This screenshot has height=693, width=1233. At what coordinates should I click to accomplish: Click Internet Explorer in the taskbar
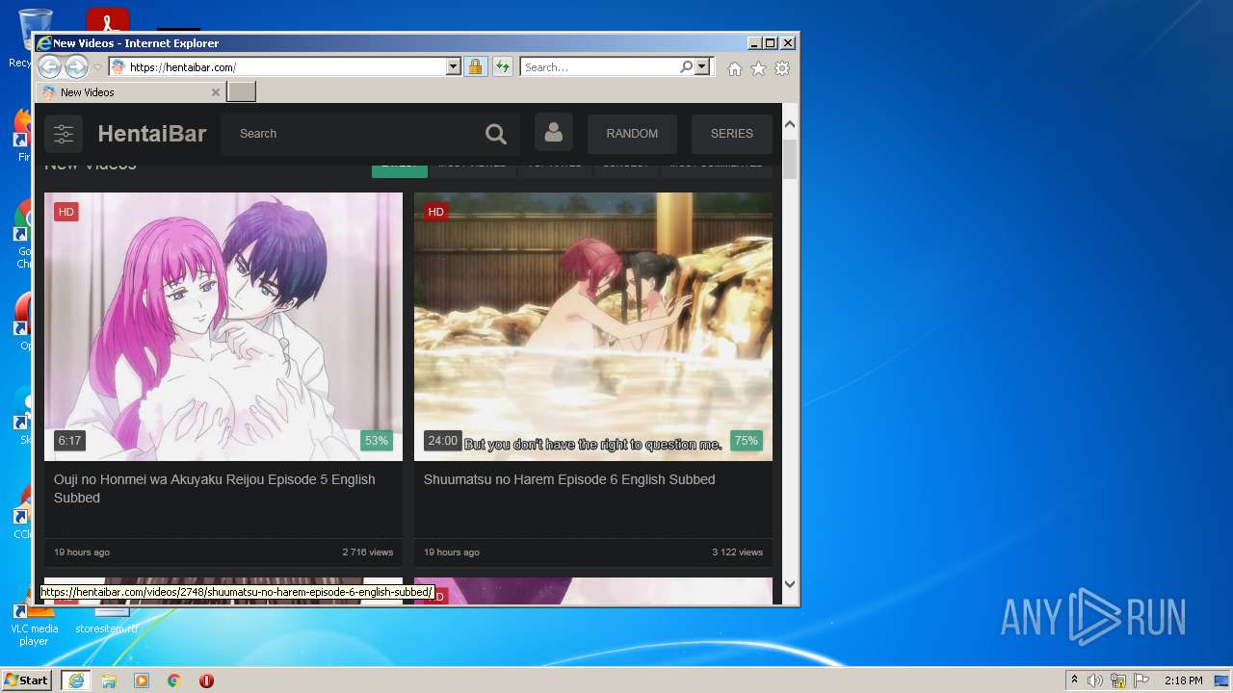pyautogui.click(x=75, y=680)
